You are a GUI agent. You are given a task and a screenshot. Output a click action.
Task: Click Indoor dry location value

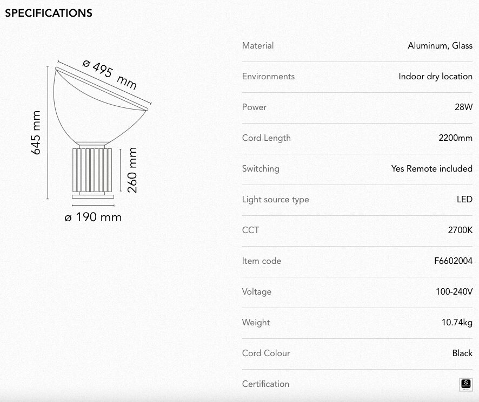[x=435, y=77]
